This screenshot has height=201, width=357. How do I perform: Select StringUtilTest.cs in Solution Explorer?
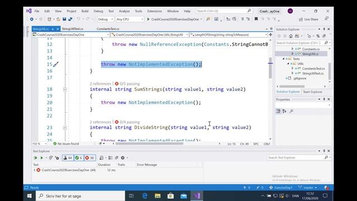click(313, 73)
